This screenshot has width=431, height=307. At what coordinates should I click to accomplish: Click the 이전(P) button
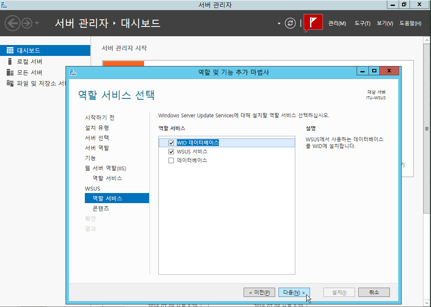tap(259, 292)
